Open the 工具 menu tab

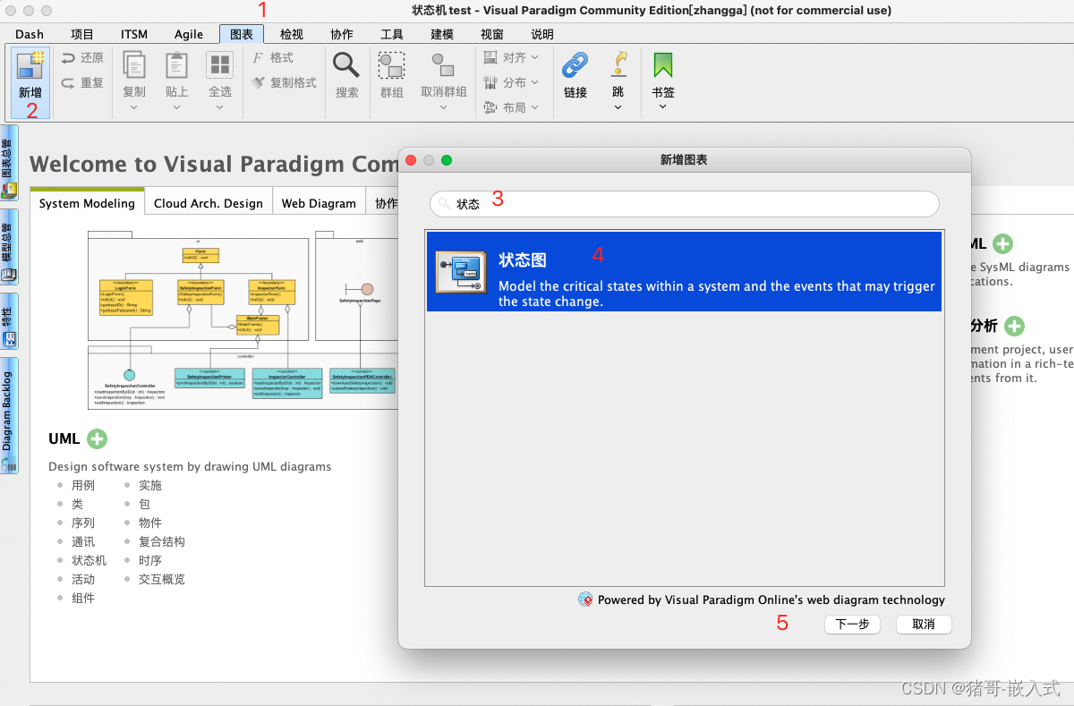(392, 34)
